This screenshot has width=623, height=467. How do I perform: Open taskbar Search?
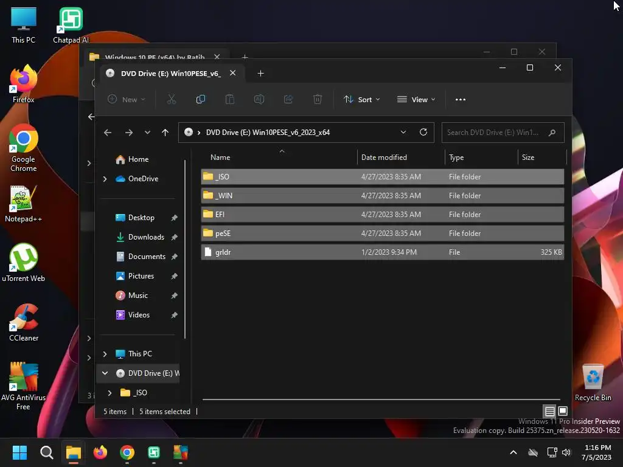click(x=46, y=452)
